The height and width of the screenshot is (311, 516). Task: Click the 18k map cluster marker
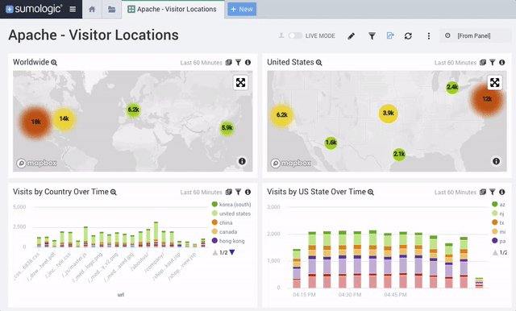(x=35, y=122)
